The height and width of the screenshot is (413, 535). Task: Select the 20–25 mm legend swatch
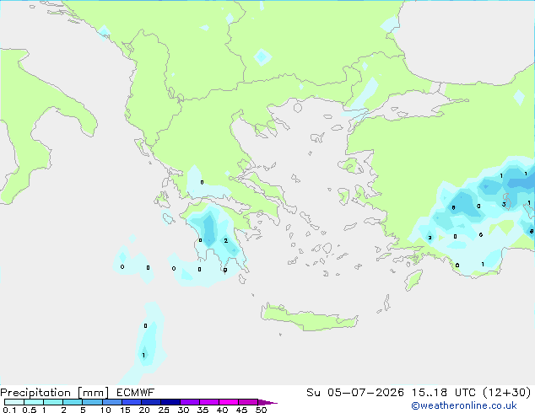pyautogui.click(x=150, y=402)
